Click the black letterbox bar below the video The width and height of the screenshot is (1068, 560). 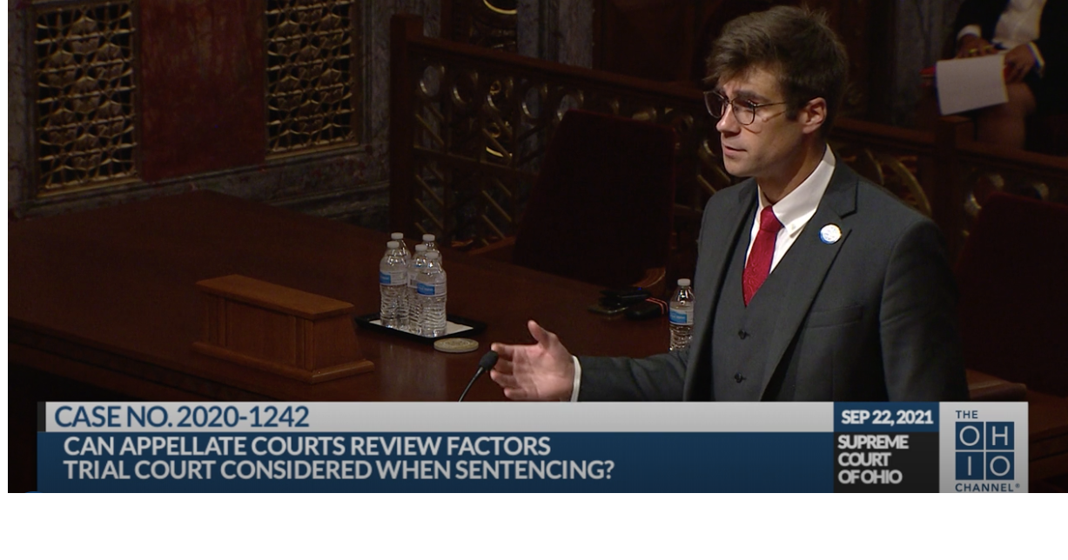(534, 527)
